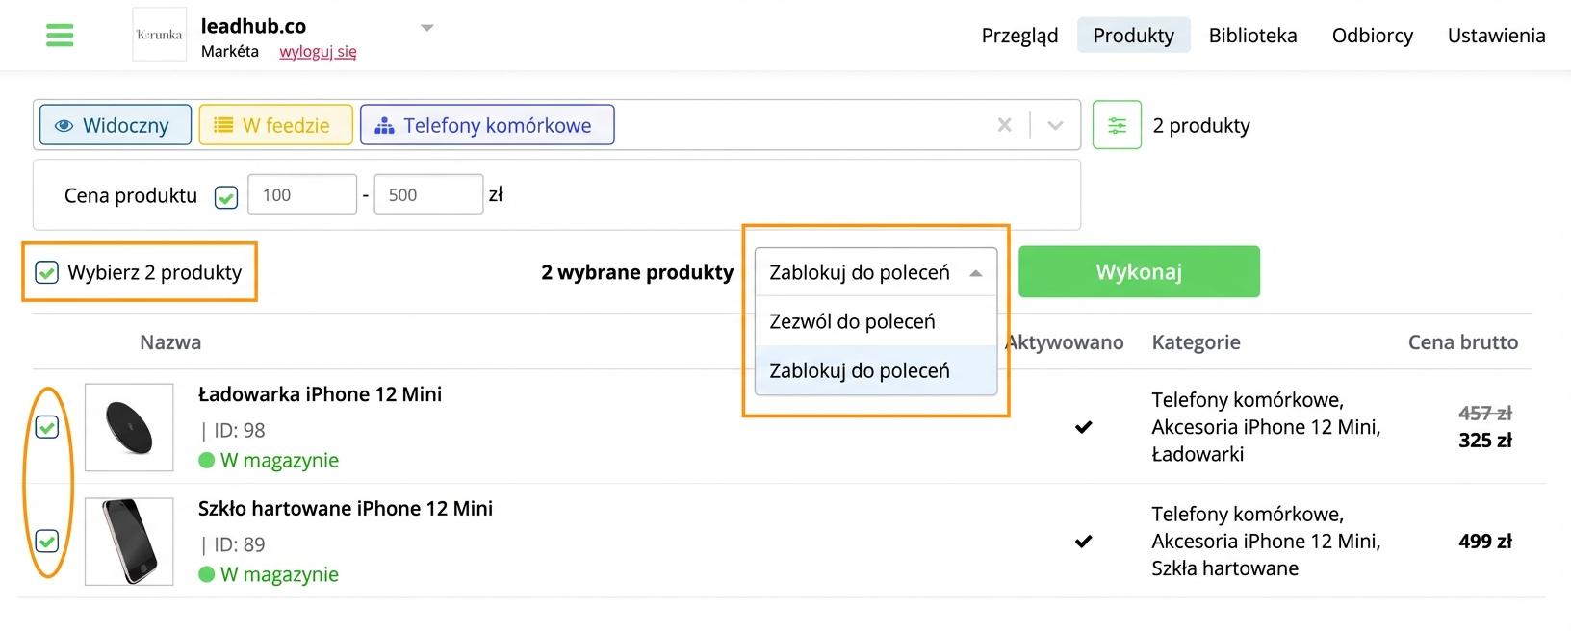Viewport: 1571px width, 631px height.
Task: Click the wyloguj się link
Action: (x=318, y=52)
